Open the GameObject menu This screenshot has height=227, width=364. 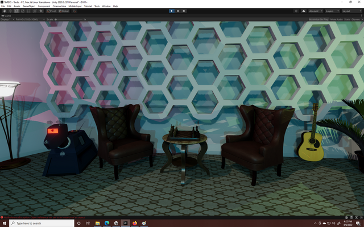click(x=29, y=6)
